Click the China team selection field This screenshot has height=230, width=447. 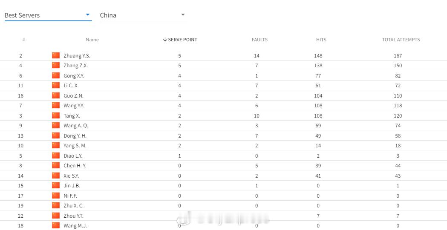click(x=144, y=15)
